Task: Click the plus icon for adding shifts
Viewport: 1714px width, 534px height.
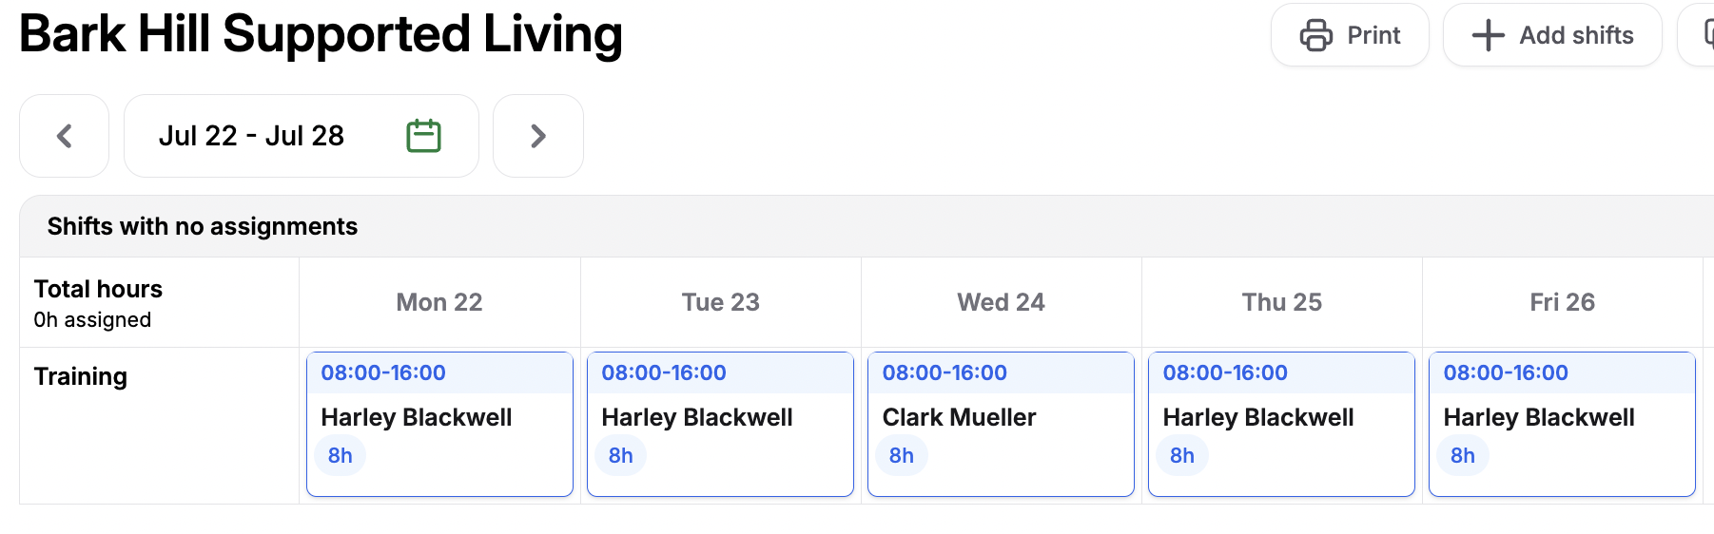Action: coord(1488,35)
